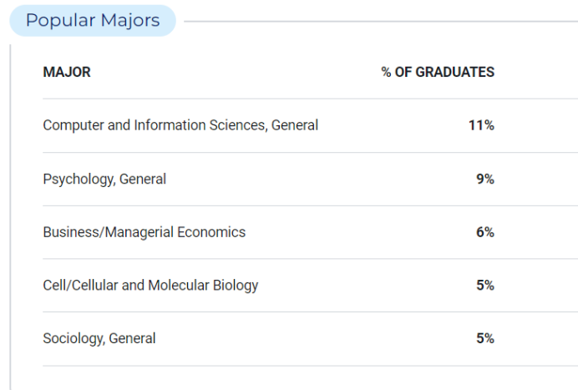Select Computer and Information Sciences, General row
Image resolution: width=578 pixels, height=390 pixels.
pyautogui.click(x=311, y=125)
